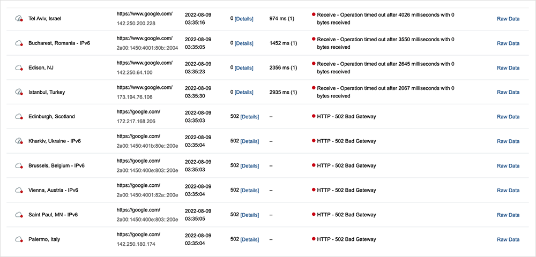Select the cloud icon next to Edison, NJ
This screenshot has height=257, width=536.
(x=19, y=67)
